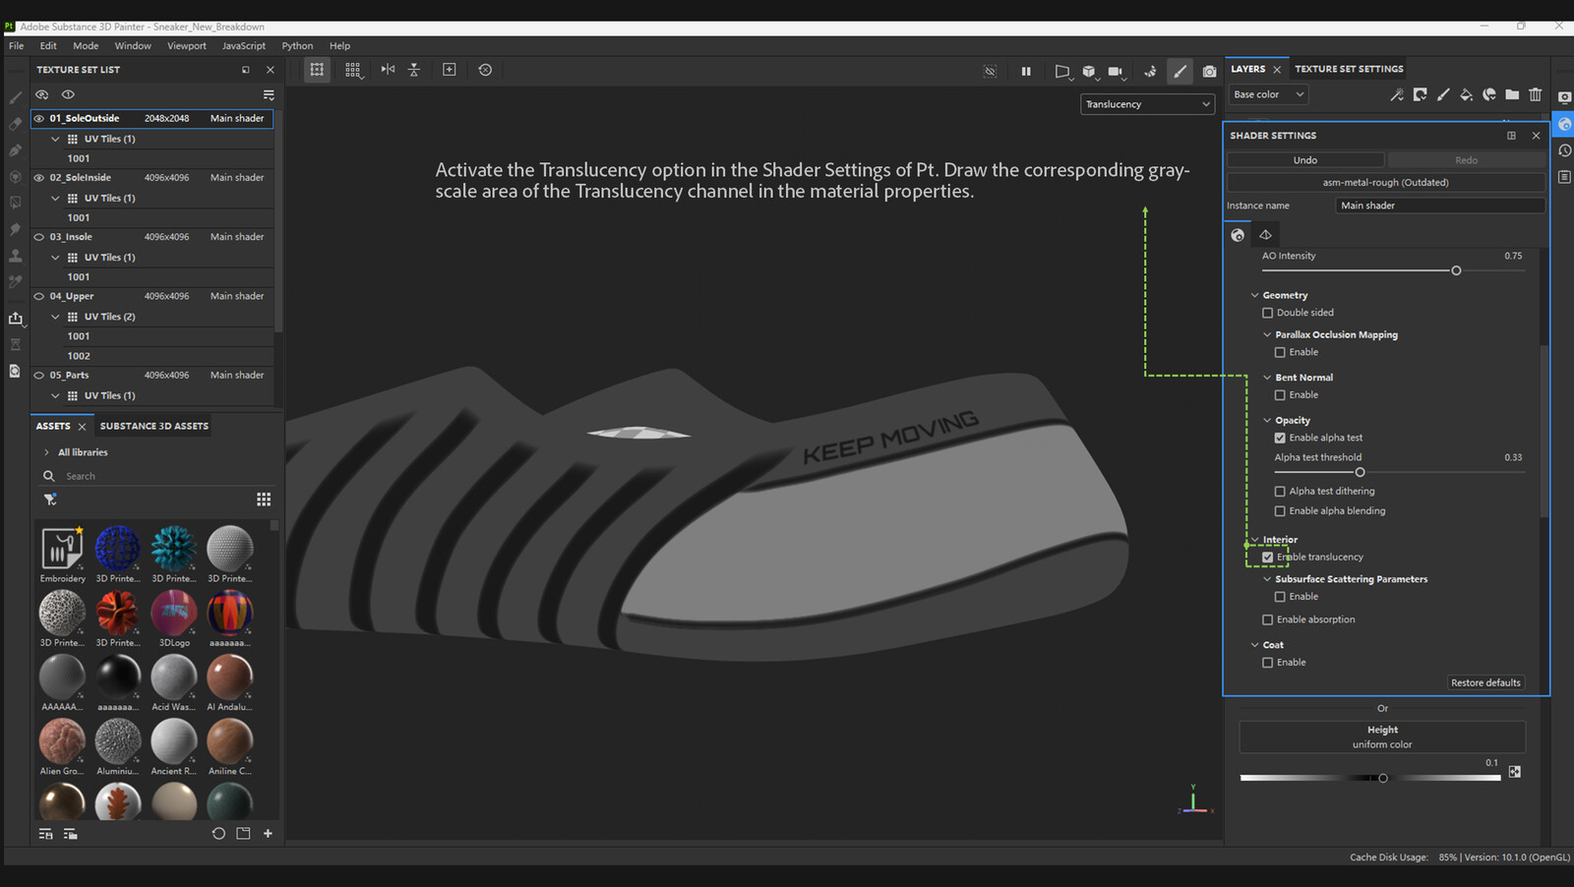
Task: Uncheck Enable translucency
Action: tap(1268, 557)
